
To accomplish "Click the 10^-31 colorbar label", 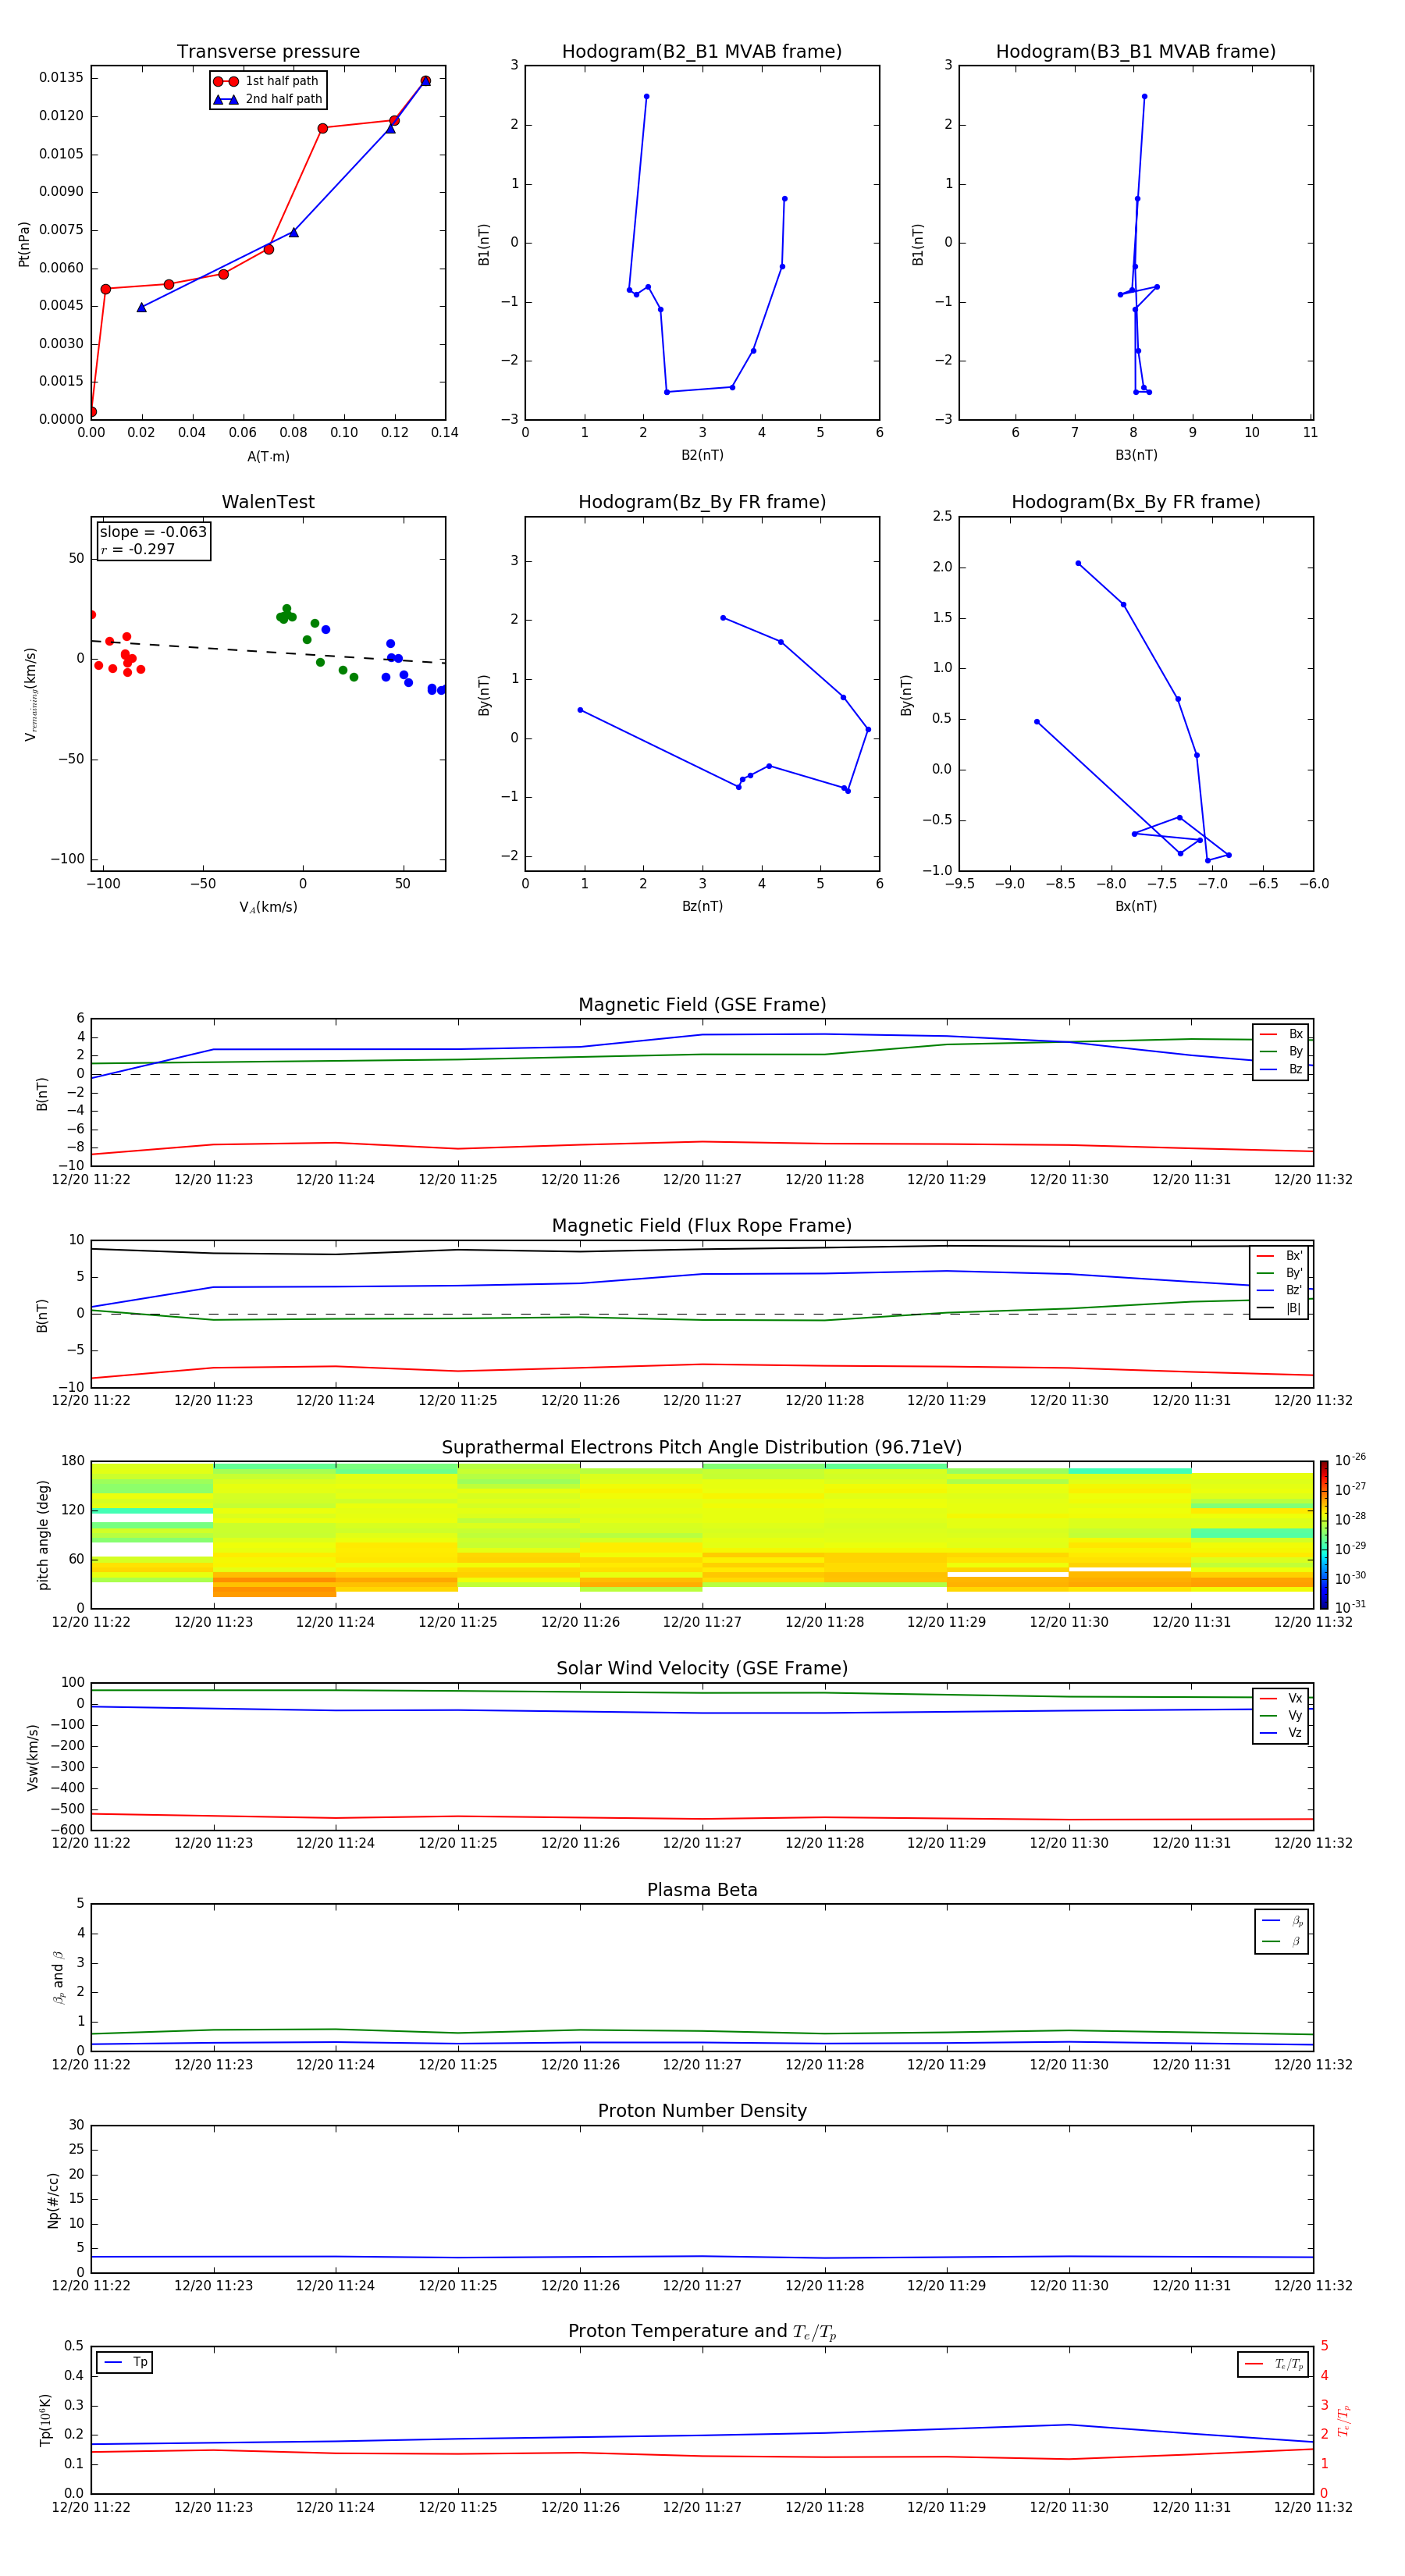I will click(1350, 1607).
